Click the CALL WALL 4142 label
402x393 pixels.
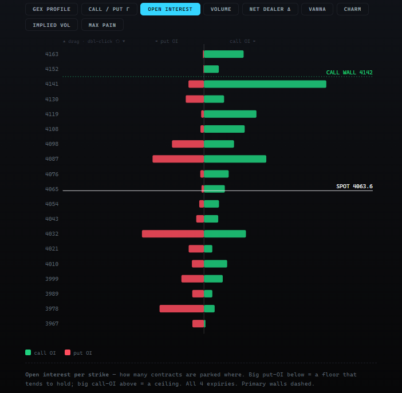pos(349,73)
